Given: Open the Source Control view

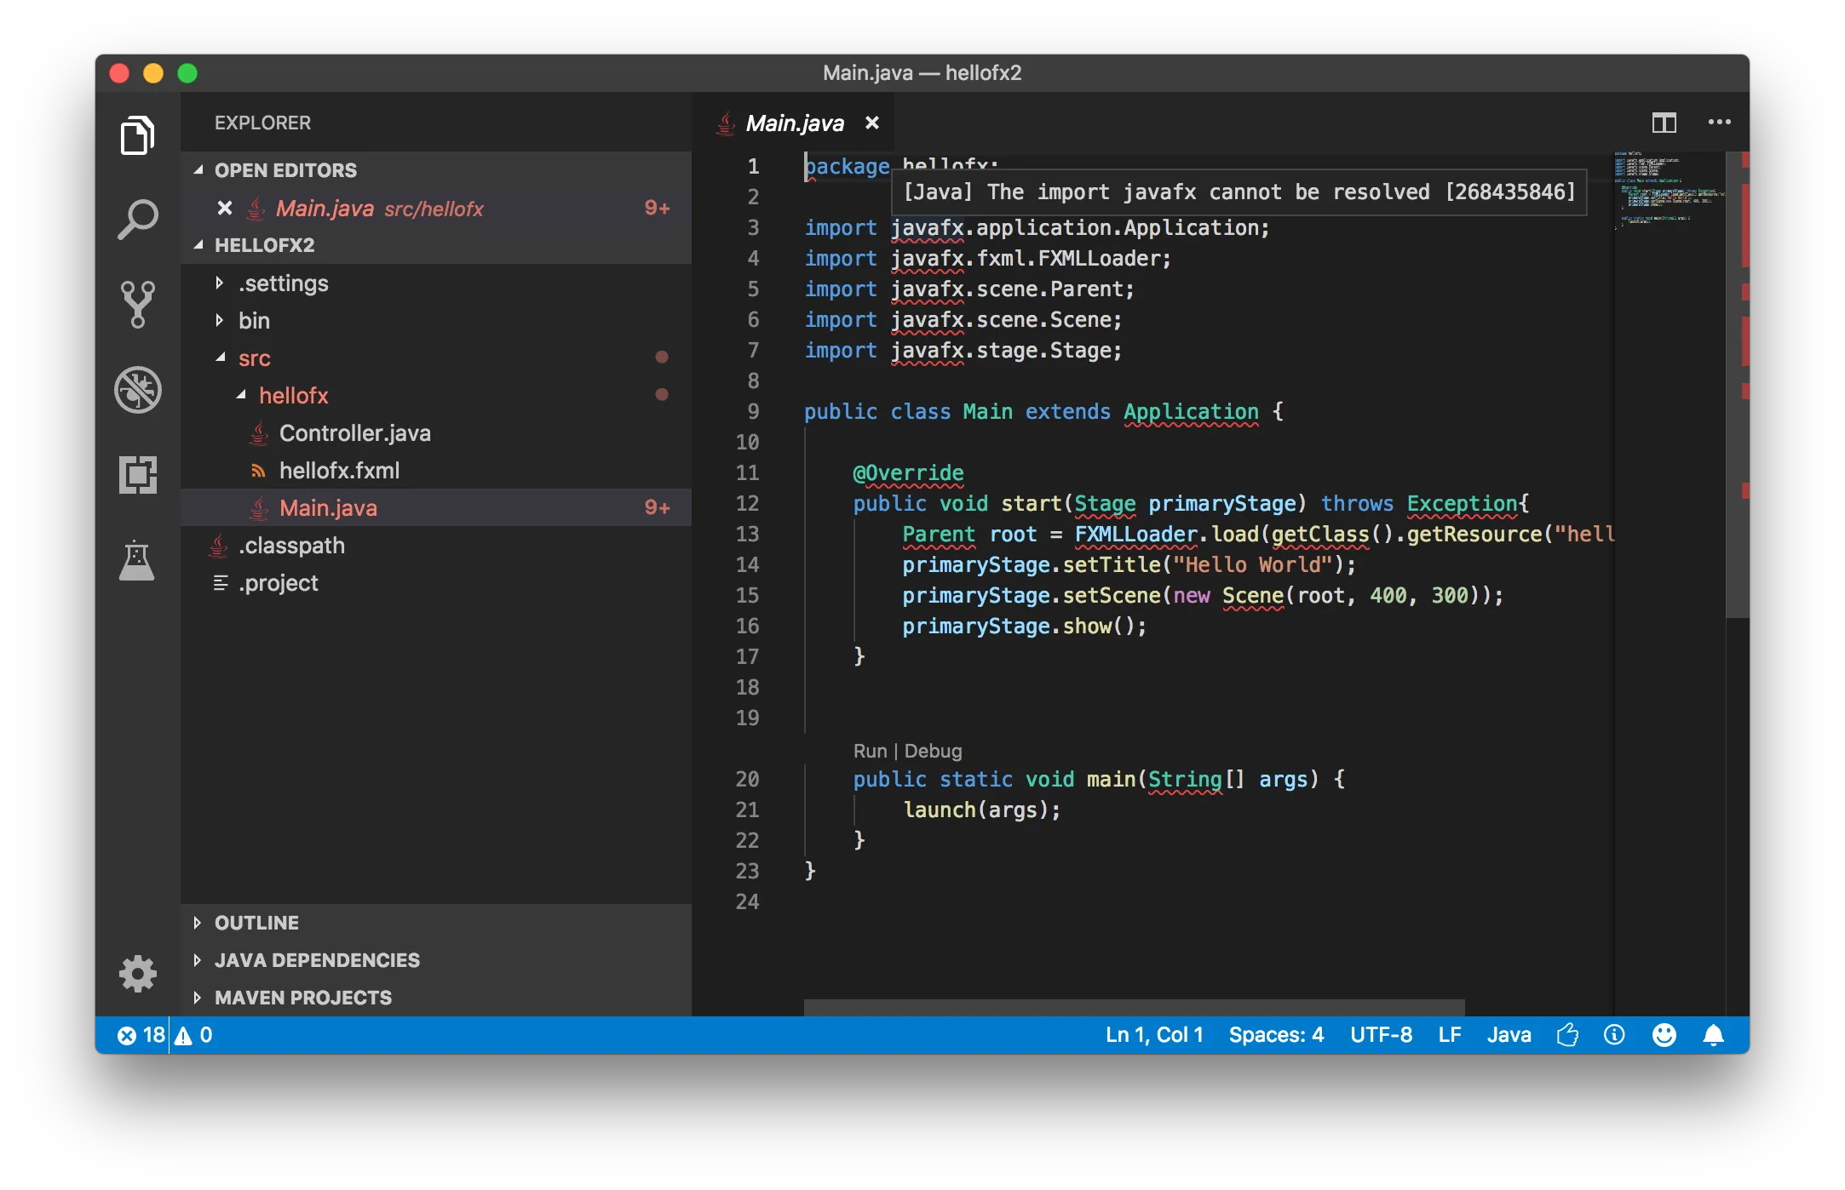Looking at the screenshot, I should coord(137,304).
